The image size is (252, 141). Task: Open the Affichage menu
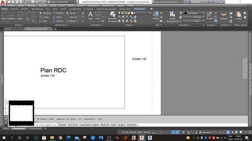click(31, 5)
